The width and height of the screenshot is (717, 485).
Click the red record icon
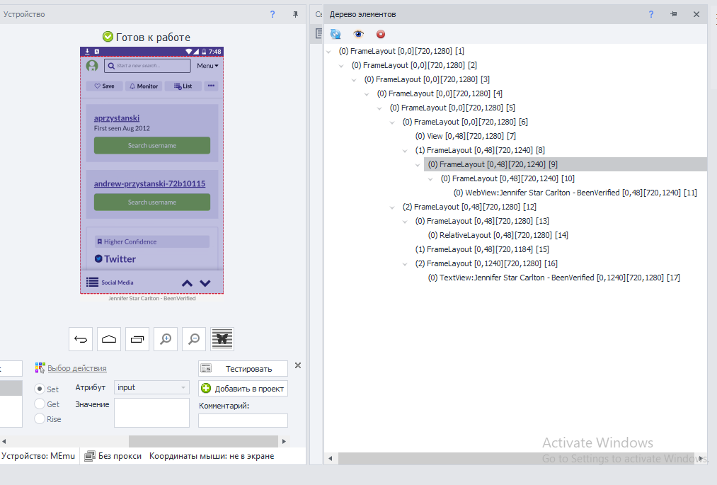[x=381, y=34]
